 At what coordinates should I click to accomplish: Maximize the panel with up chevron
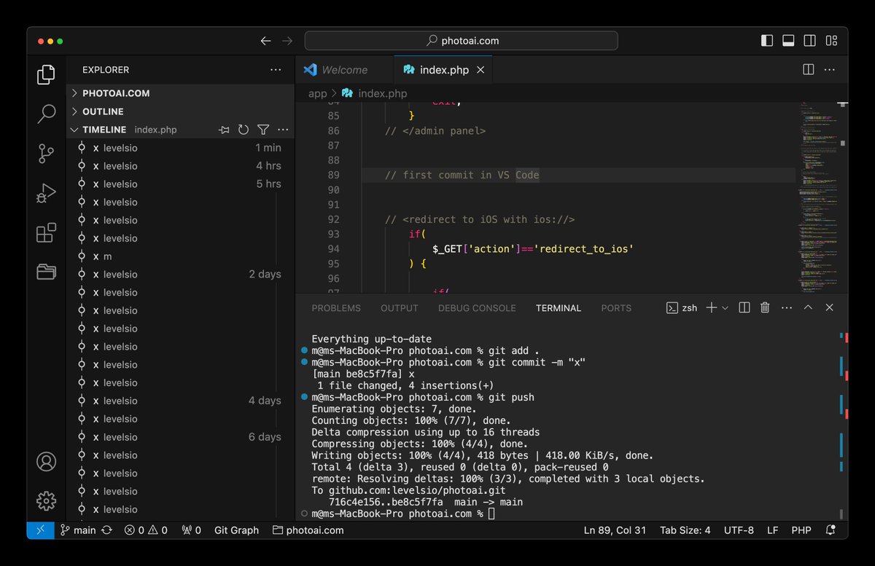(x=808, y=308)
